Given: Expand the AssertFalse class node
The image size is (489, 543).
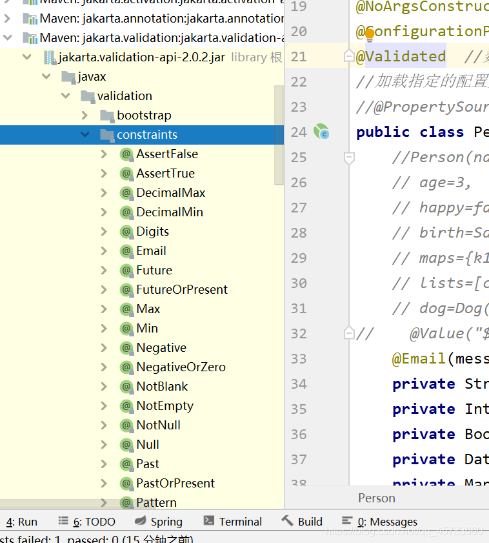Looking at the screenshot, I should coord(104,154).
